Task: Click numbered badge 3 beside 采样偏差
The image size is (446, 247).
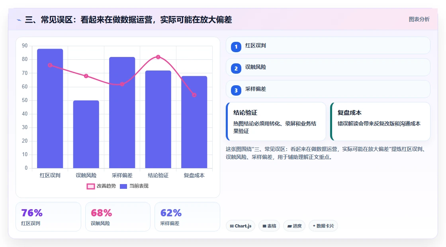Action: pyautogui.click(x=236, y=90)
